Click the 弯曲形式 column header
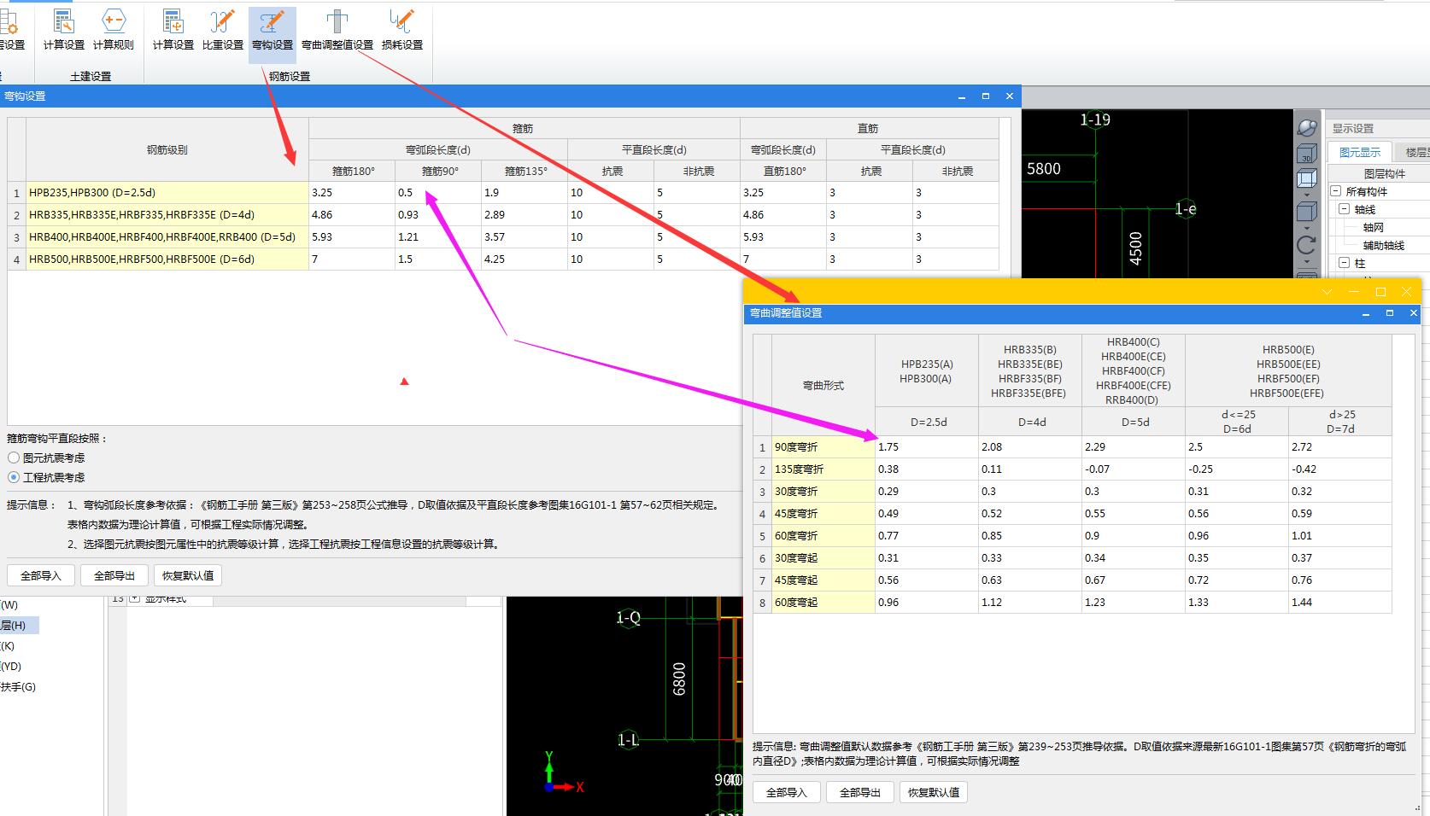 coord(823,385)
